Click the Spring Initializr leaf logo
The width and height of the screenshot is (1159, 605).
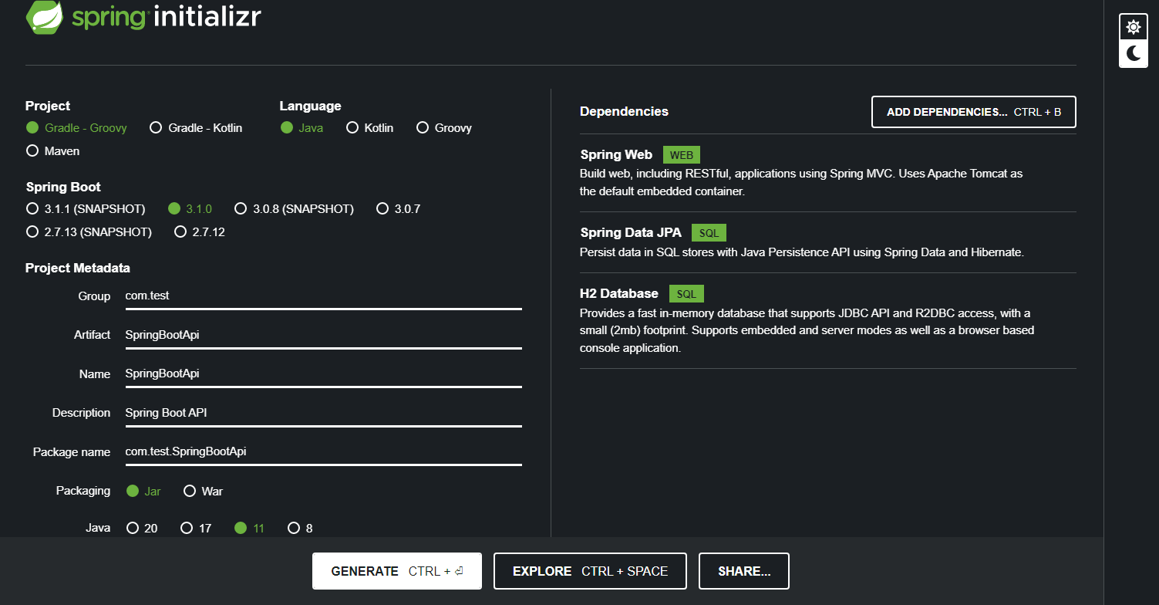pyautogui.click(x=44, y=18)
